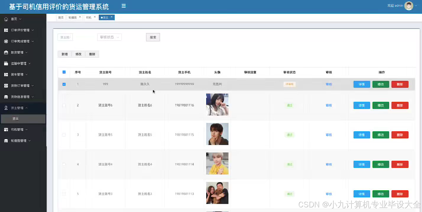Check the checkbox for 货主账号5 row
Image resolution: width=422 pixels, height=212 pixels.
click(64, 135)
